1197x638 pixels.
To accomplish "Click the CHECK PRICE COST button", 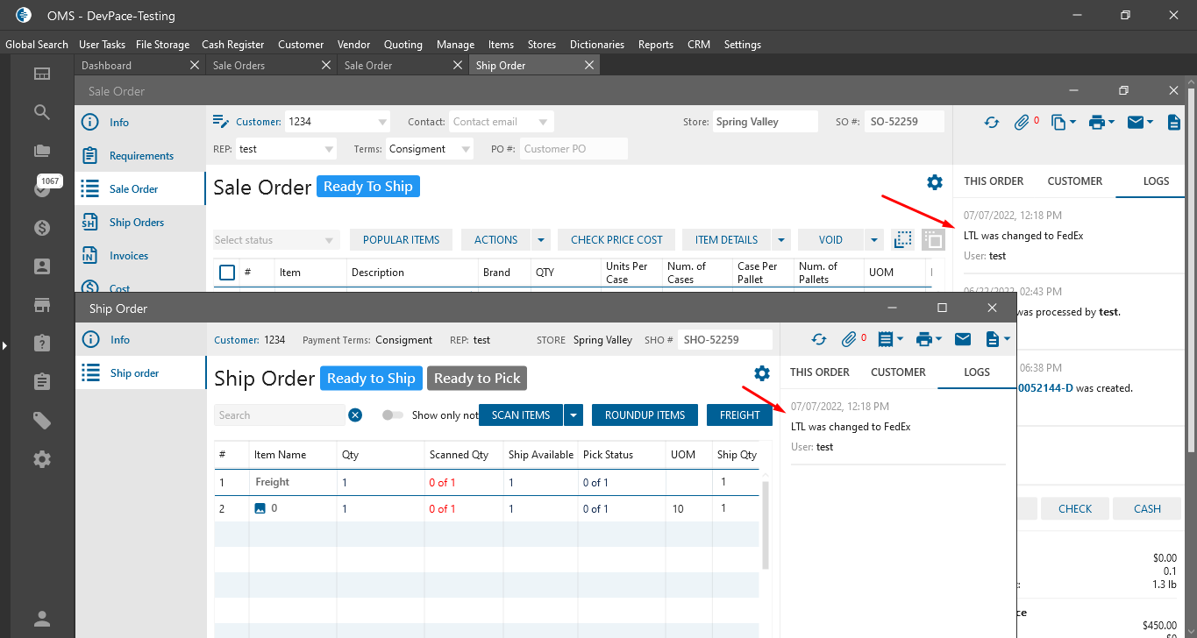I will tap(616, 240).
